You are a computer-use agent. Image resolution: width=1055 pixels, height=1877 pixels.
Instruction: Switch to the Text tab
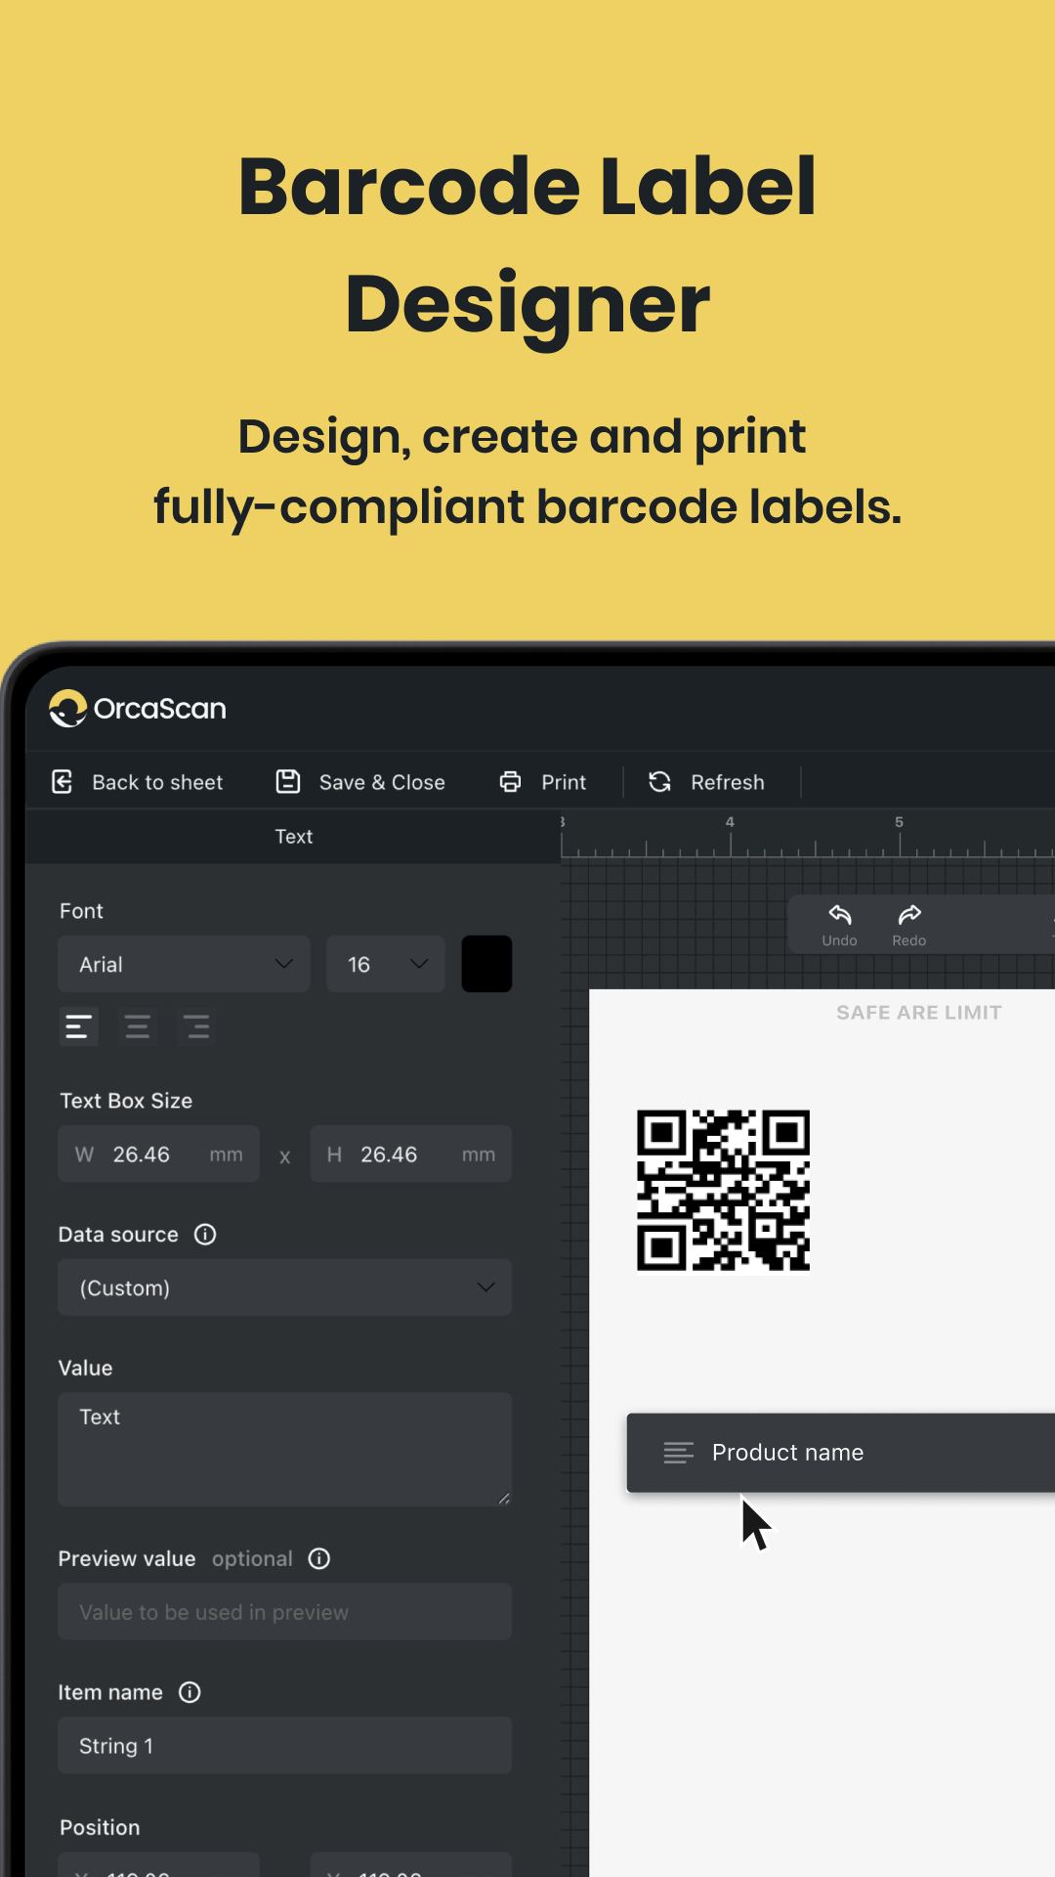click(294, 836)
